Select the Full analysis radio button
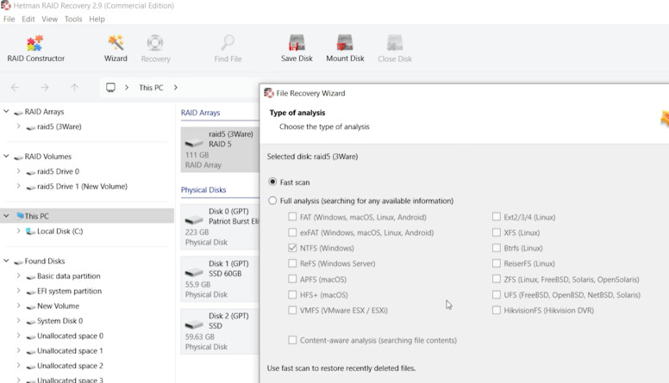 pos(272,201)
